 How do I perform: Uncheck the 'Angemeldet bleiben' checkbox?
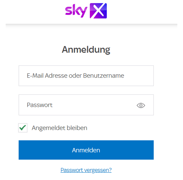[23, 128]
